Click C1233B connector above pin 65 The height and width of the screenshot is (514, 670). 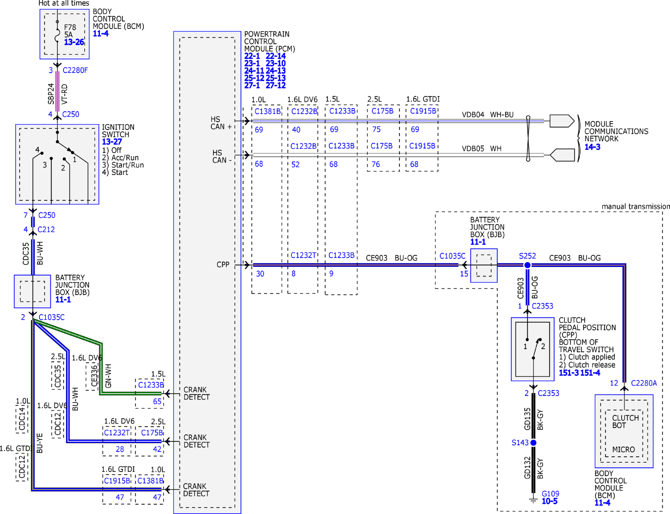tap(151, 385)
